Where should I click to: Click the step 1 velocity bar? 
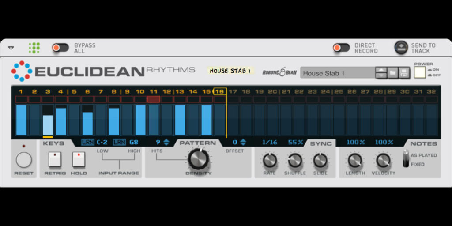(21, 120)
